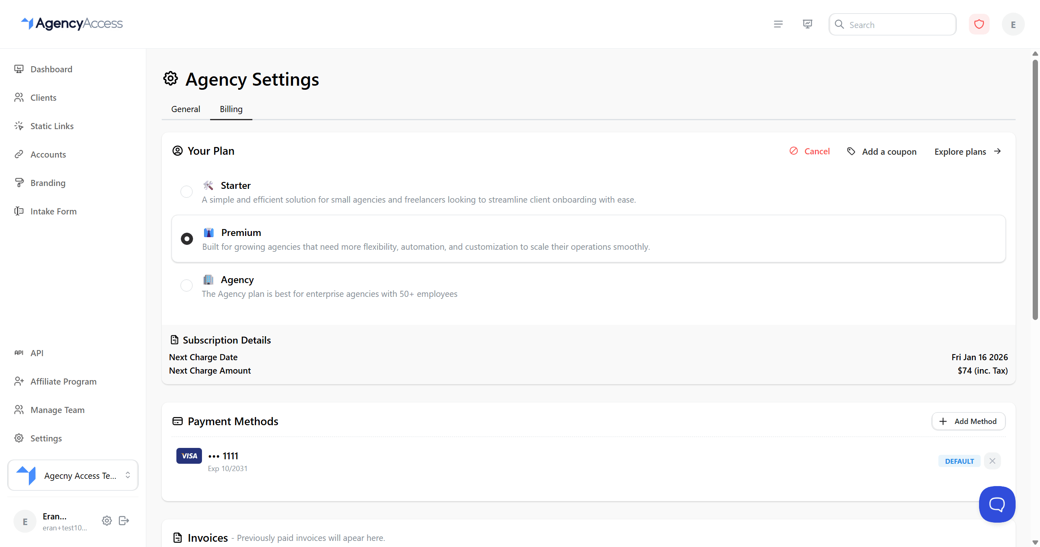Screen dimensions: 1040x547
Task: Click the Manage Team people icon
Action: pos(19,410)
